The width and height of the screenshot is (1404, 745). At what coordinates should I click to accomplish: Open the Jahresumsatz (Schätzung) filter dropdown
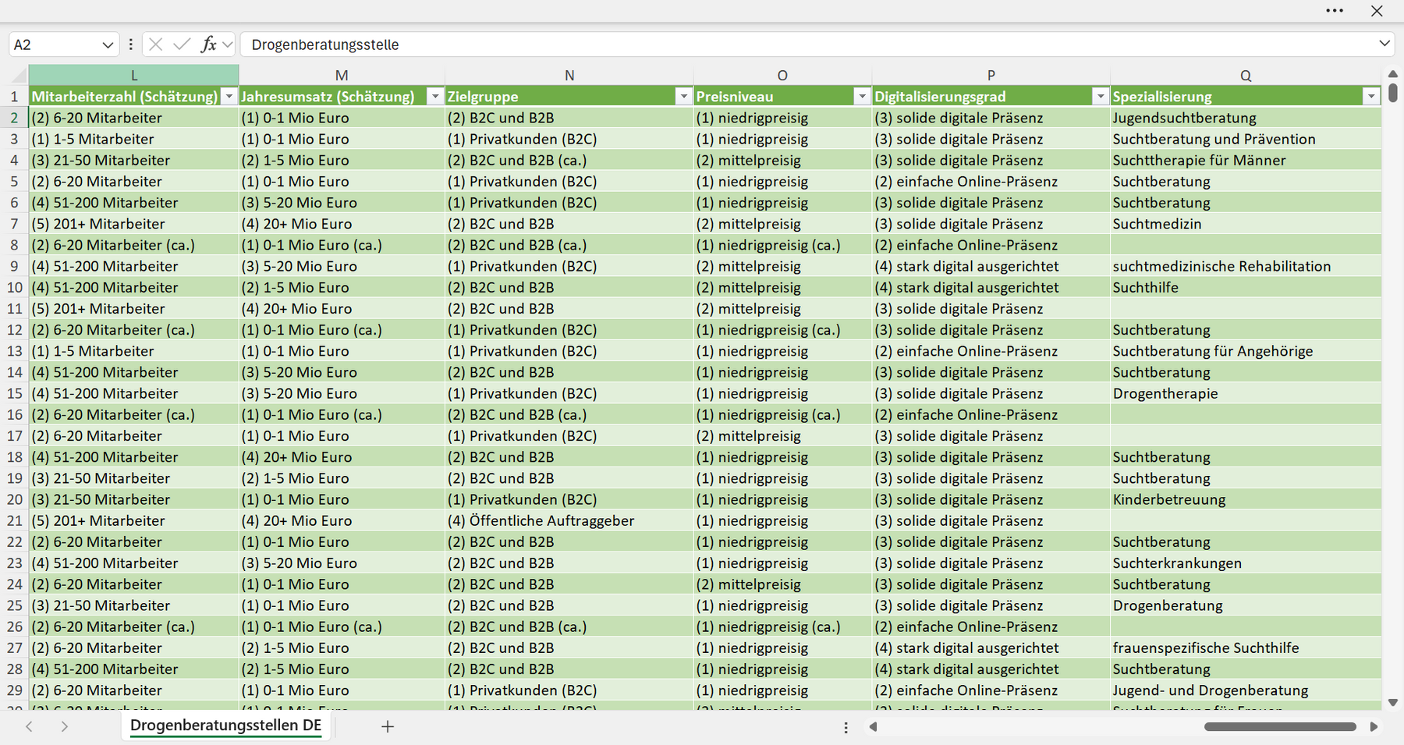[x=435, y=96]
